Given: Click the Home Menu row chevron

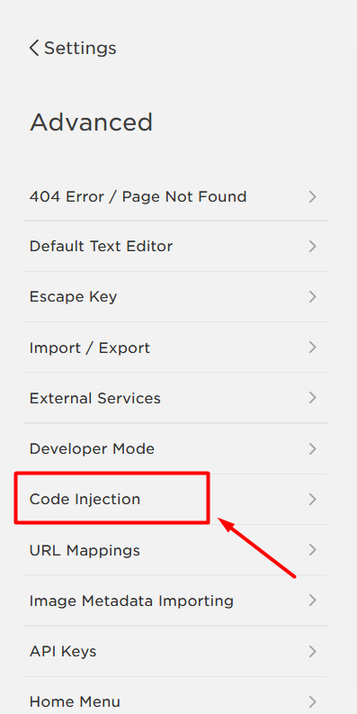Looking at the screenshot, I should 312,701.
